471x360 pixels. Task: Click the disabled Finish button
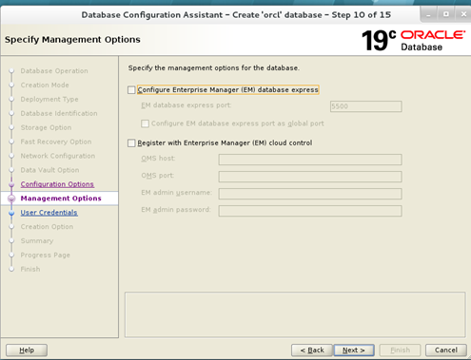coord(400,351)
